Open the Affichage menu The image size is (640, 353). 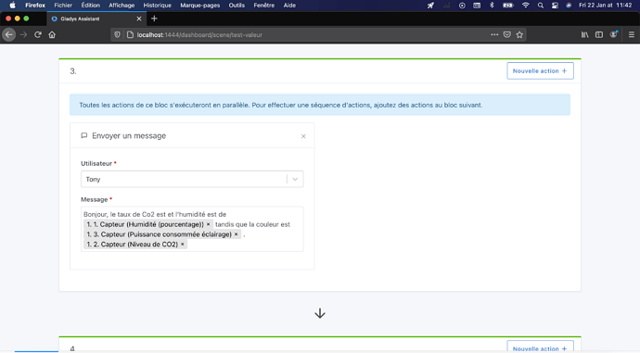(x=122, y=6)
